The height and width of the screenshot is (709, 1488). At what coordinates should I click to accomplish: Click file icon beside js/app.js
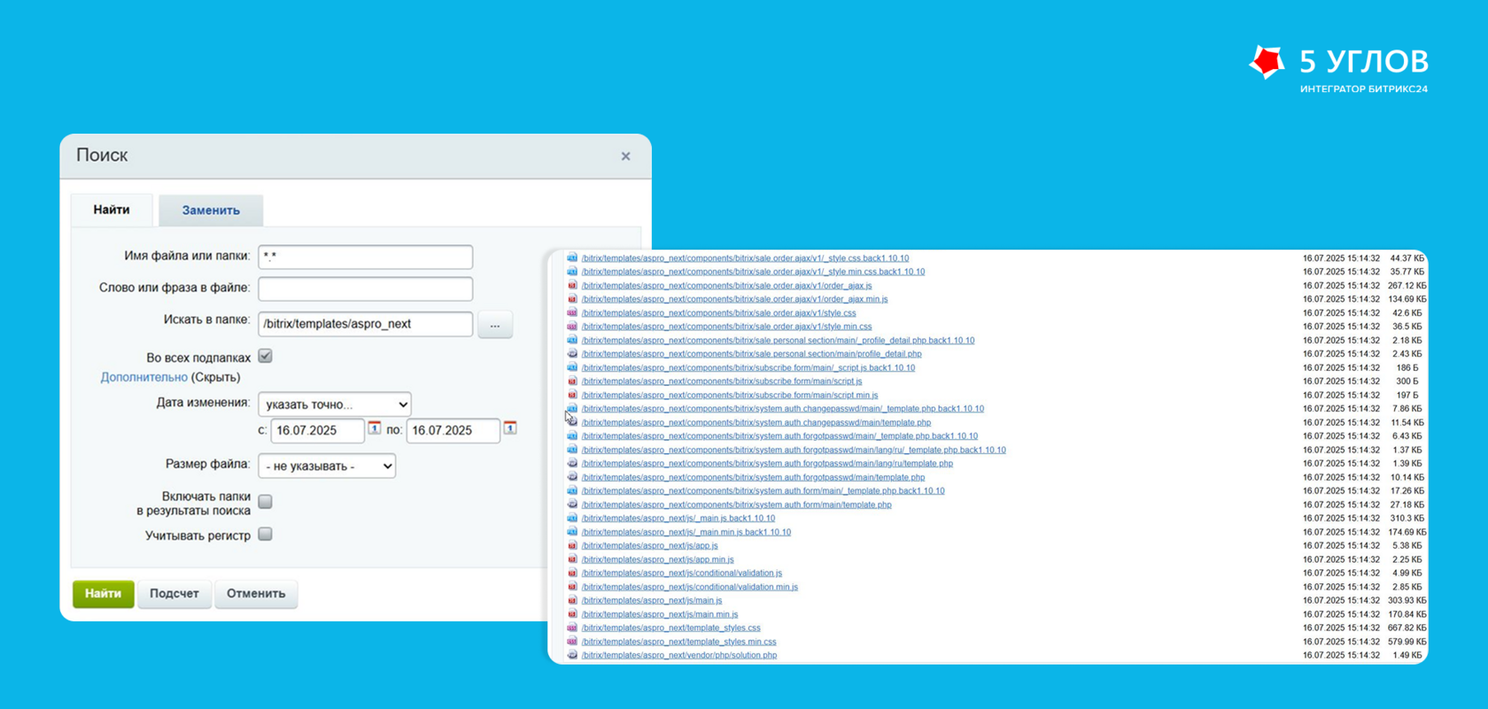(572, 545)
